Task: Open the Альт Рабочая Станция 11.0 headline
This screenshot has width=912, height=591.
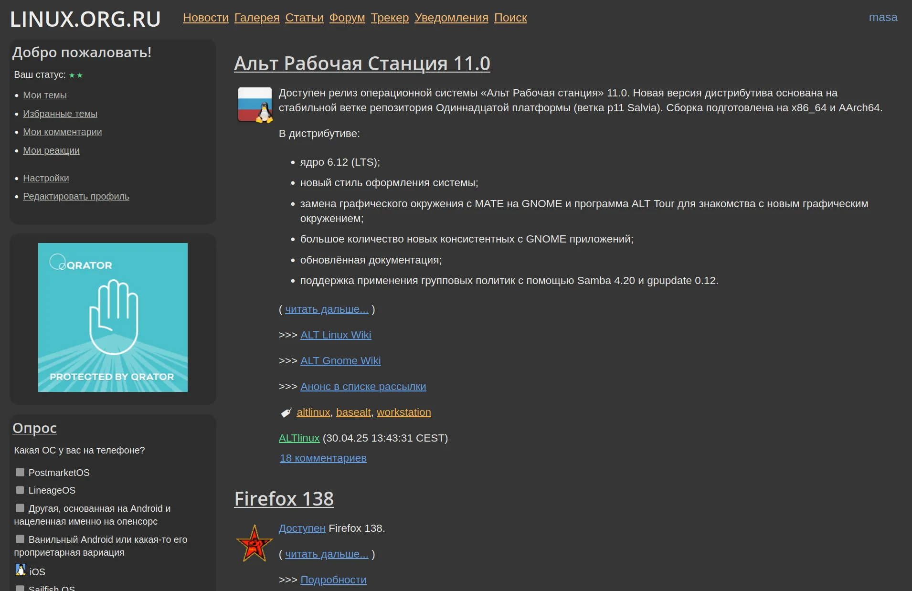Action: [x=362, y=63]
